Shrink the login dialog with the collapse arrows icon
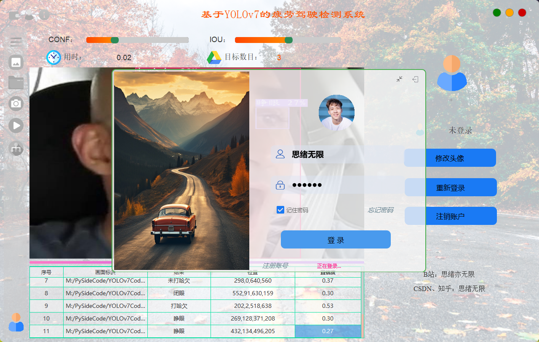The height and width of the screenshot is (342, 539). coord(400,79)
